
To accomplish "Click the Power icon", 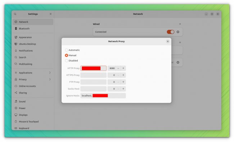I will point(16,108).
